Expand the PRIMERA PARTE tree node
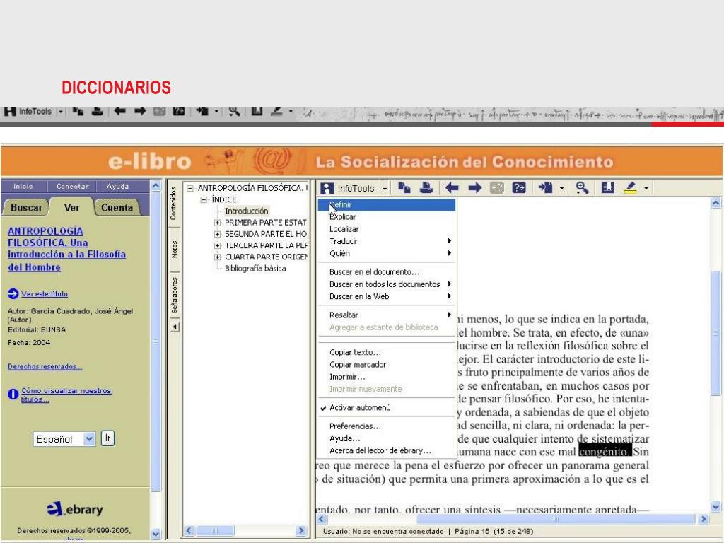724x543 pixels. coord(218,222)
